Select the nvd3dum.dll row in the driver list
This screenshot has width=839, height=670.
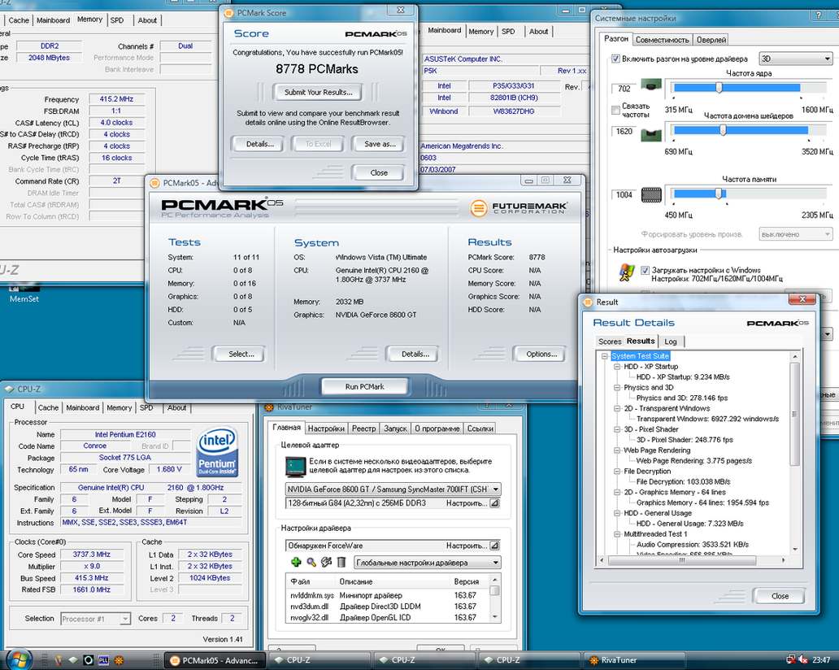pos(388,607)
